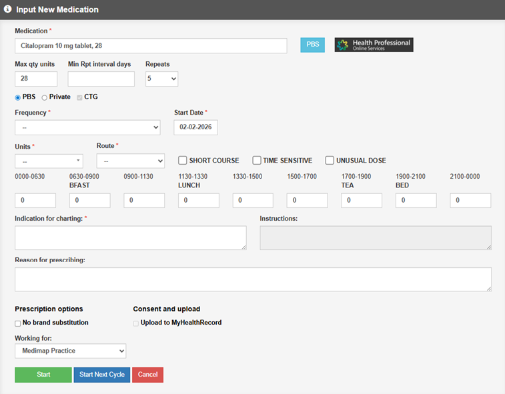Click the Medication name field
Viewport: 505px width, 394px height.
tap(151, 45)
